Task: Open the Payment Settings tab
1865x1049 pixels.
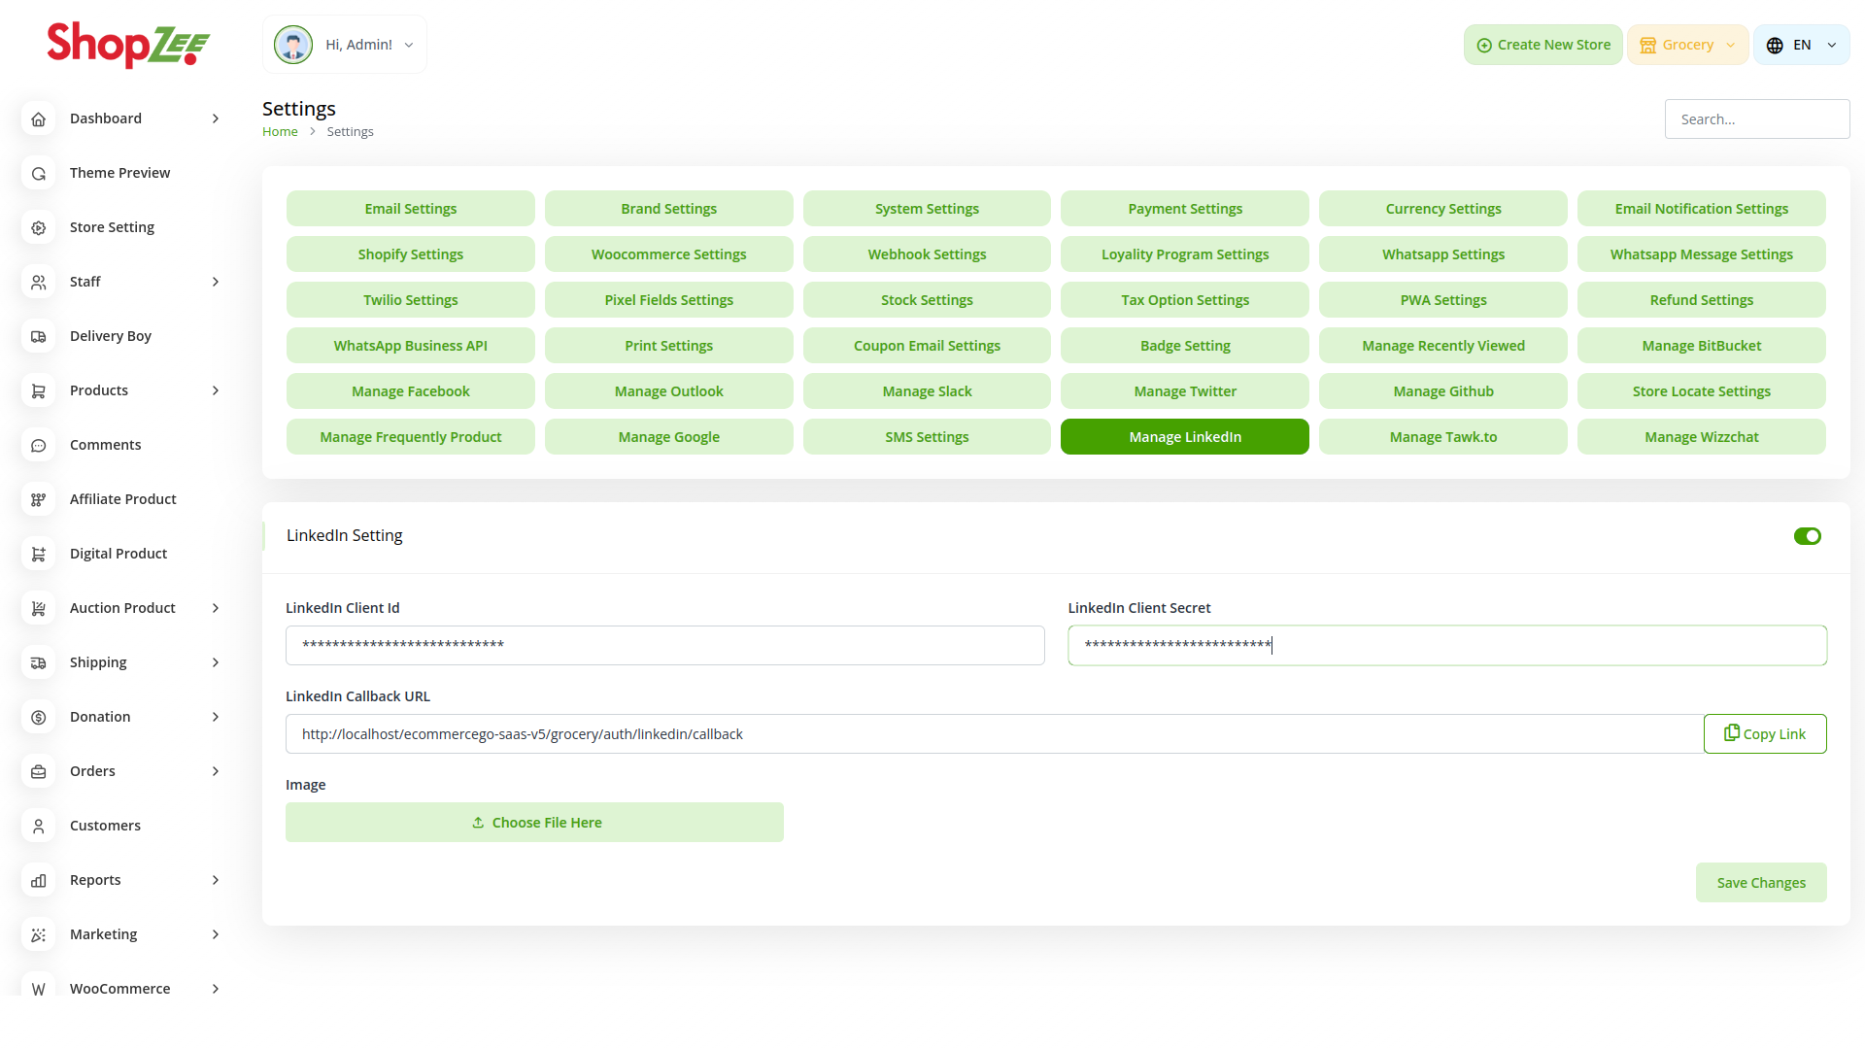Action: (x=1184, y=209)
